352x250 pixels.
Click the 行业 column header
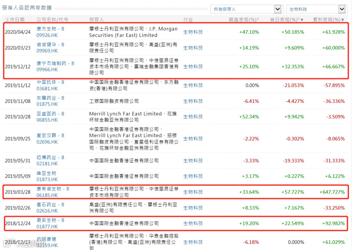click(188, 20)
